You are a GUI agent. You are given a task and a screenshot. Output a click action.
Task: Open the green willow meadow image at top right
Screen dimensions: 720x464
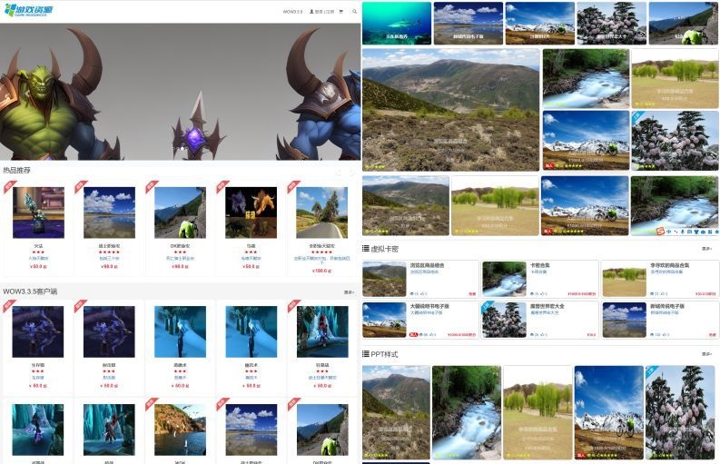(x=675, y=79)
